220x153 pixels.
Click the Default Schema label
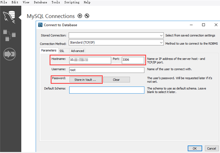tap(55, 89)
